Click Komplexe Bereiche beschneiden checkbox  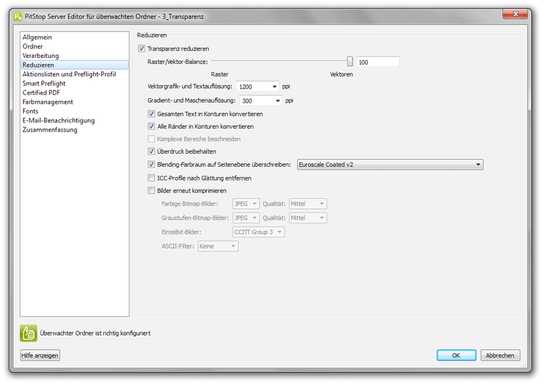151,139
